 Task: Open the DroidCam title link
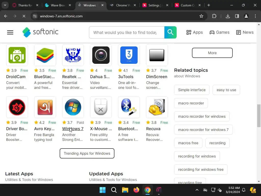click(x=16, y=77)
